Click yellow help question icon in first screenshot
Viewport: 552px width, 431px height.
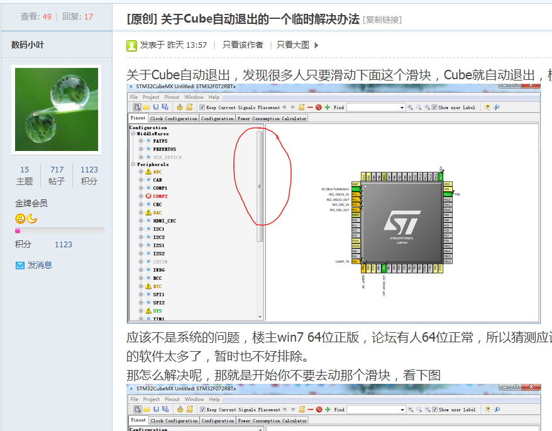(x=487, y=107)
